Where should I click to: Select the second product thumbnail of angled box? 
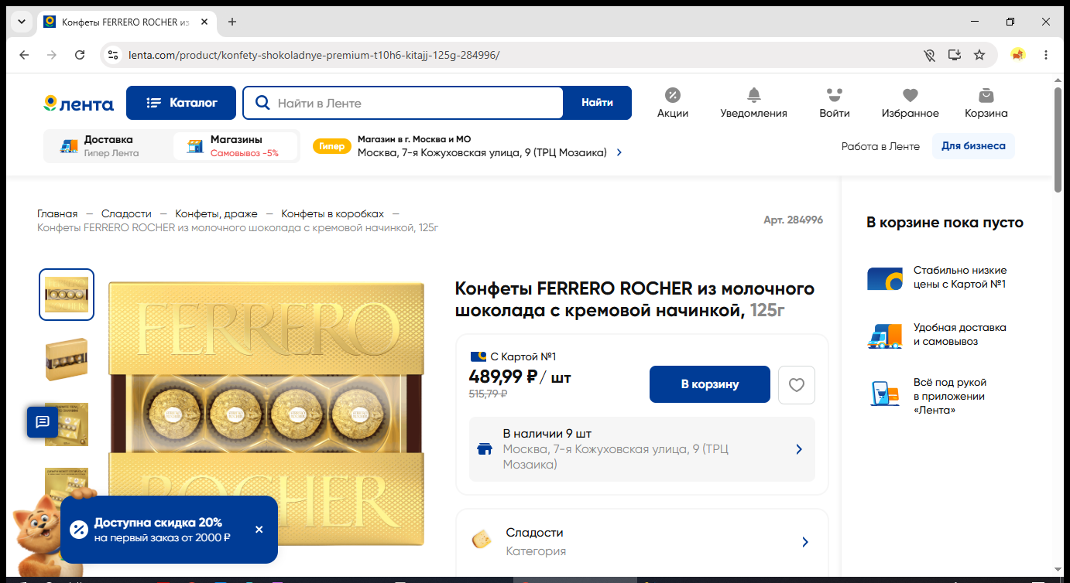coord(67,360)
